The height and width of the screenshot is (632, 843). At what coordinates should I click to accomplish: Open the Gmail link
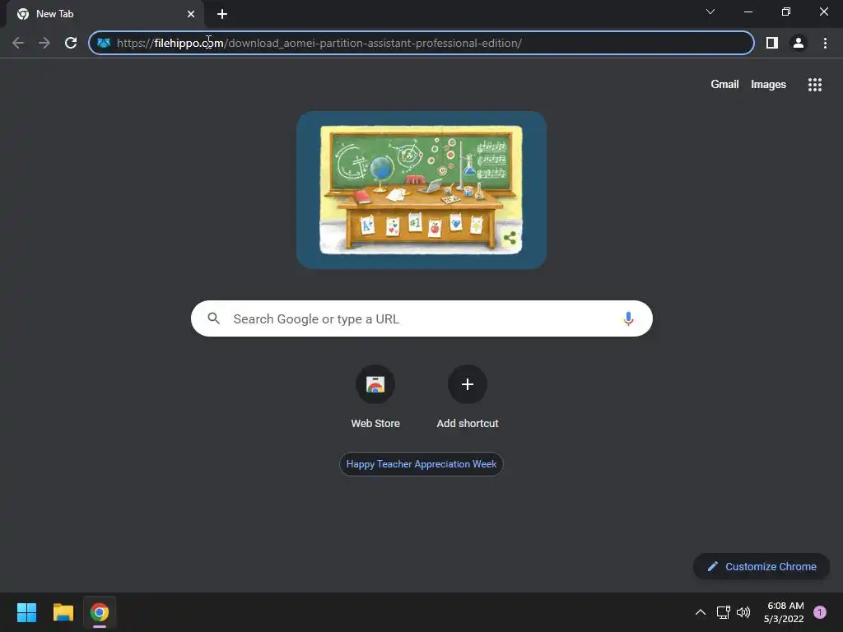tap(724, 85)
